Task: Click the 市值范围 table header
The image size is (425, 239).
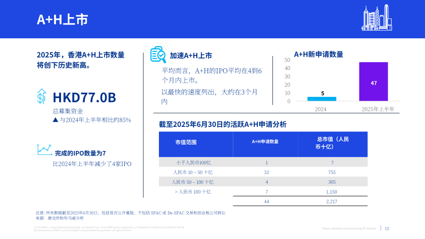Action: pyautogui.click(x=186, y=143)
